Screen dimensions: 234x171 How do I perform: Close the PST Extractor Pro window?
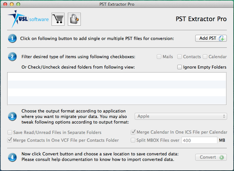[x=5, y=4]
